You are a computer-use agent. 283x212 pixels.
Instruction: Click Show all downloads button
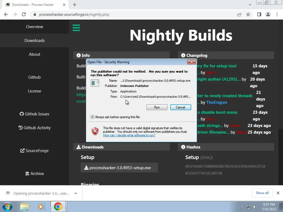pos(262,193)
